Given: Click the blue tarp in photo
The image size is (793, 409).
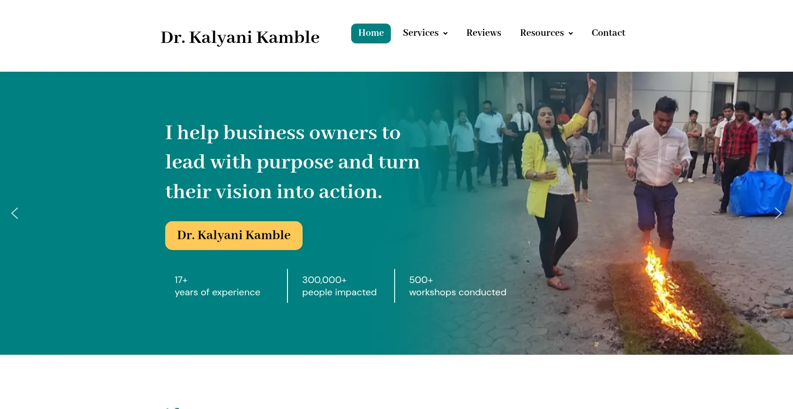Looking at the screenshot, I should pos(759,193).
